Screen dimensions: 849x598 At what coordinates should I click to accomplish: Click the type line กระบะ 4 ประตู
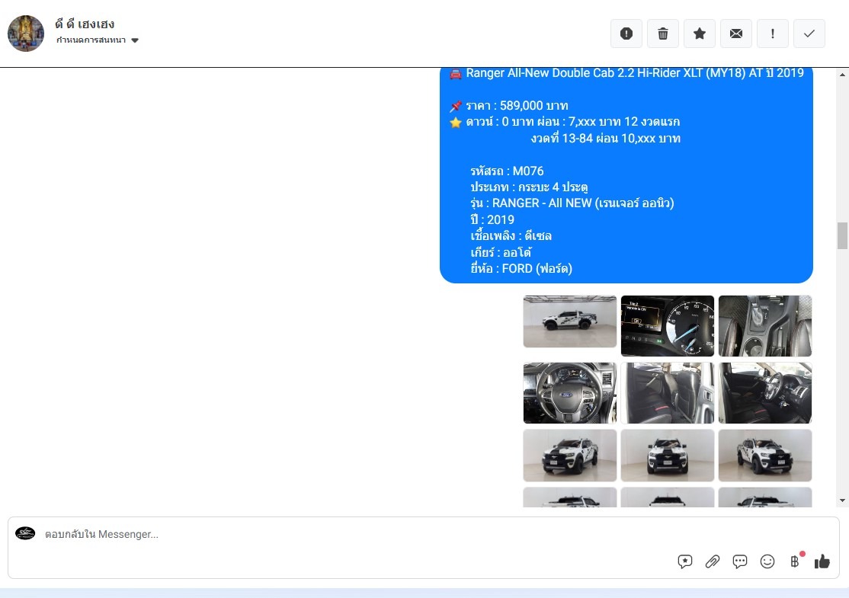pyautogui.click(x=529, y=187)
